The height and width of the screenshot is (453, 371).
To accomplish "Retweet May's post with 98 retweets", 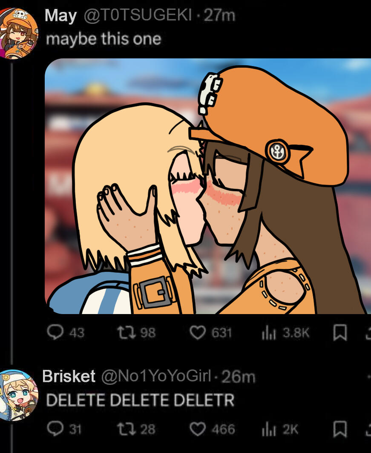I will [136, 332].
